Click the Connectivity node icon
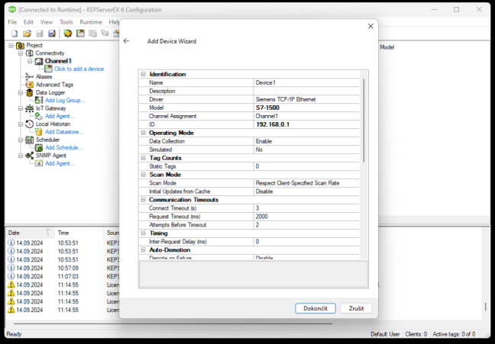 [29, 53]
